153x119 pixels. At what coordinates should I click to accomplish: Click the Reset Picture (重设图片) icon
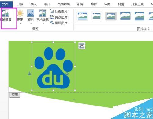click(x=52, y=23)
